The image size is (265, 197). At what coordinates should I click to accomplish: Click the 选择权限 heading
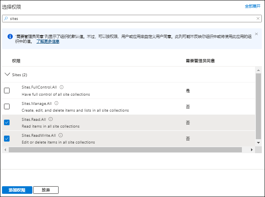[x=12, y=7]
